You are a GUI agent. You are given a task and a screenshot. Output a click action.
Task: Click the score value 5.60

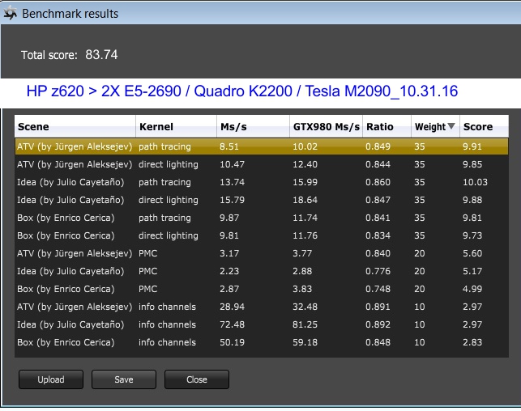click(472, 253)
